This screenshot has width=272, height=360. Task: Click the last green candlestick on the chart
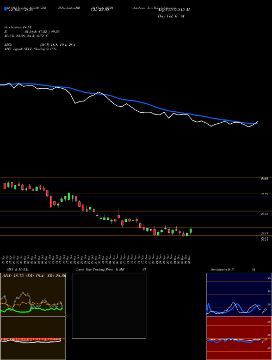(x=191, y=231)
